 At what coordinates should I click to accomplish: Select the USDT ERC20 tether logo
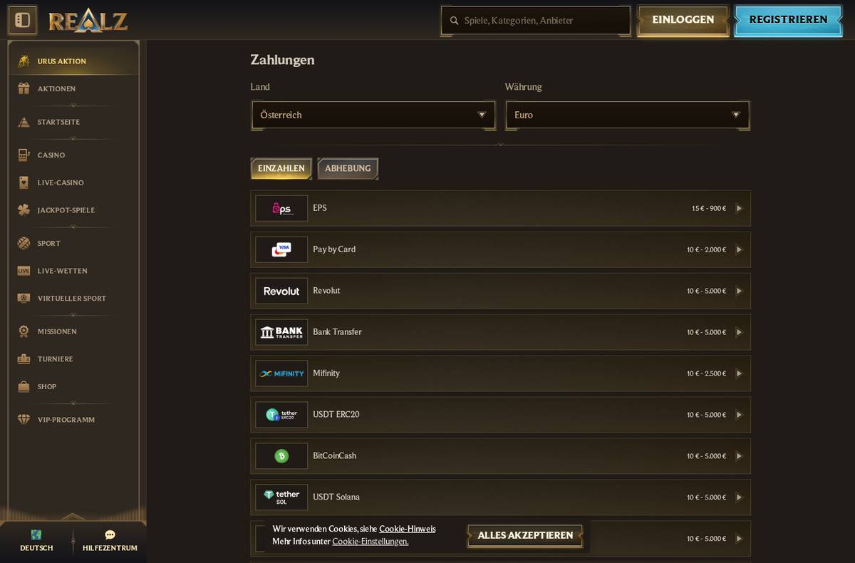[281, 415]
